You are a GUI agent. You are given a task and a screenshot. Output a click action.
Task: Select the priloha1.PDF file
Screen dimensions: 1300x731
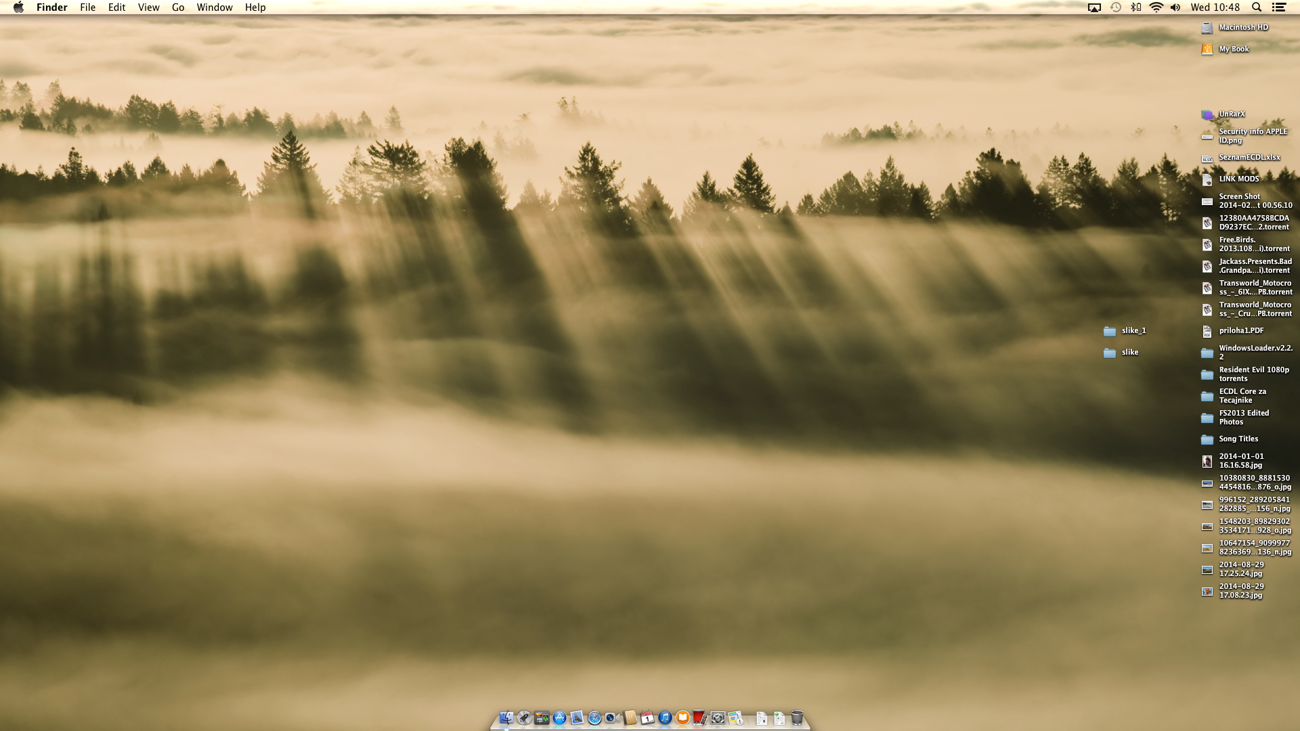pyautogui.click(x=1233, y=331)
